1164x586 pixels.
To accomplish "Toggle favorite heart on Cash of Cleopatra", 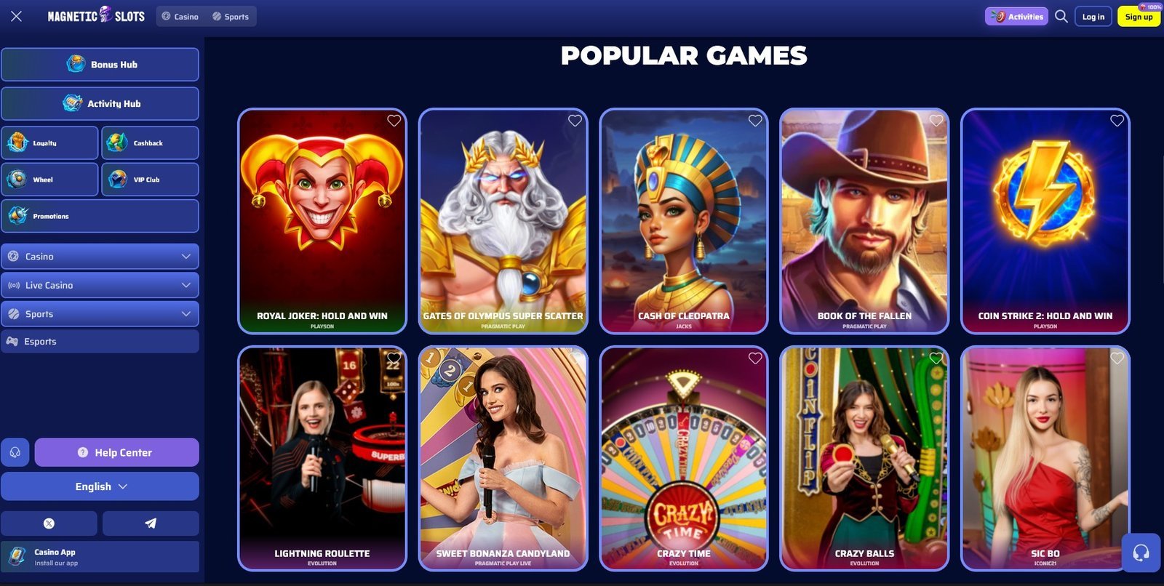I will pos(755,121).
